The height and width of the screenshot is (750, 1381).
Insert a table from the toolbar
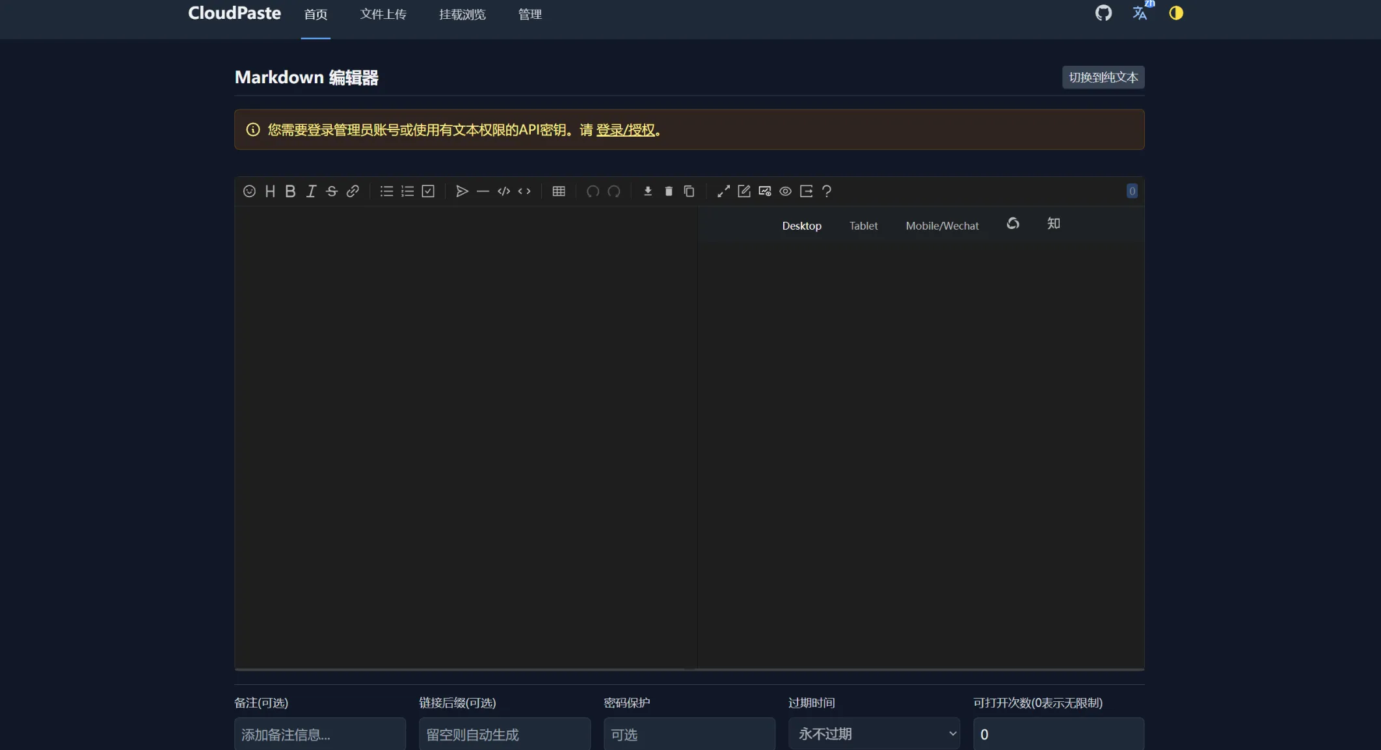pyautogui.click(x=559, y=191)
